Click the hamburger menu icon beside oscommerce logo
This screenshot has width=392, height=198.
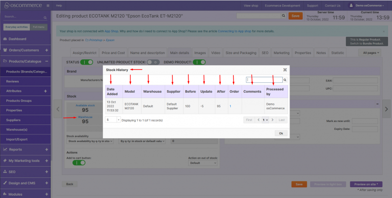(x=49, y=5)
